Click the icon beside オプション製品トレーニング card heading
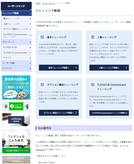 pos(42,85)
